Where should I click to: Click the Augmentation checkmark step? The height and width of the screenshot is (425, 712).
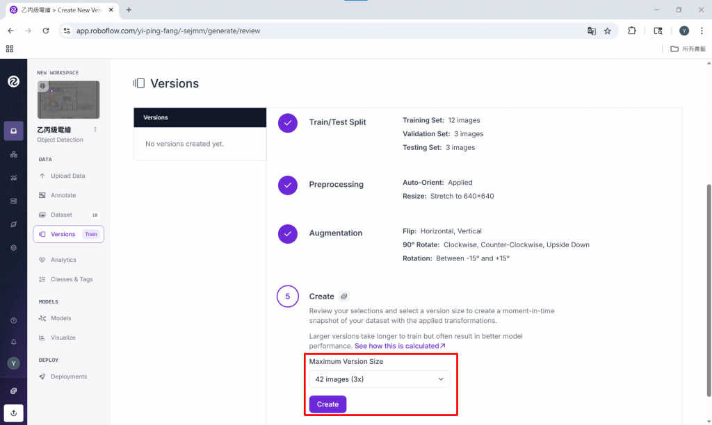287,233
